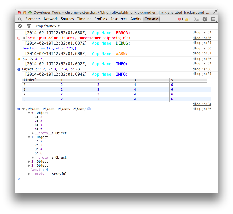The height and width of the screenshot is (214, 233).
Task: Open the dlog.js:84 link below table
Action: coord(202,104)
